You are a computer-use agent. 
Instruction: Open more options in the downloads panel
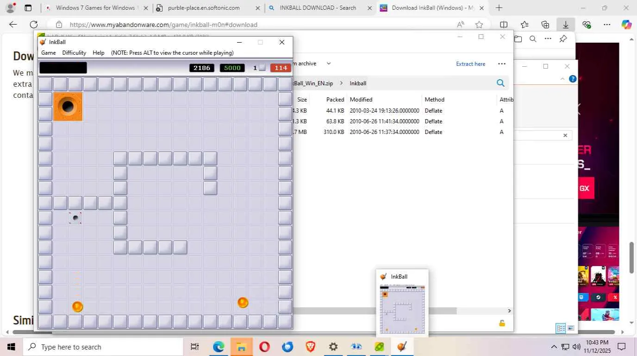point(548,39)
